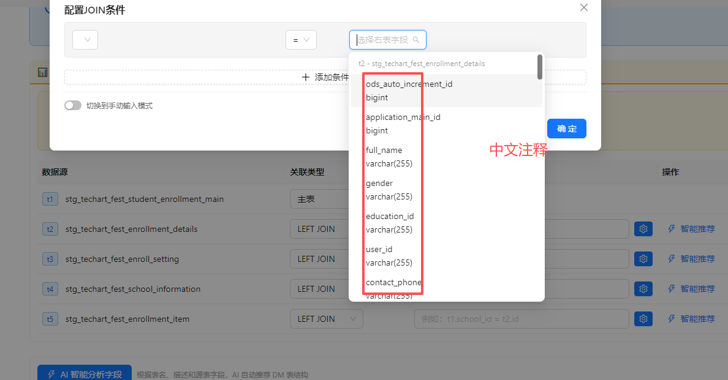728x380 pixels.
Task: Click the 确定 confirm button
Action: (x=566, y=129)
